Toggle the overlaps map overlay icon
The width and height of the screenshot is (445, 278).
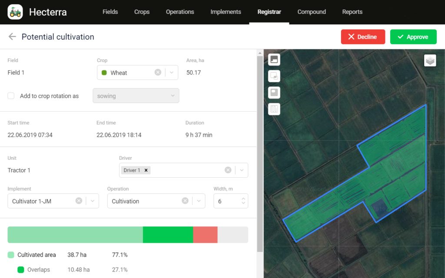pos(274,76)
